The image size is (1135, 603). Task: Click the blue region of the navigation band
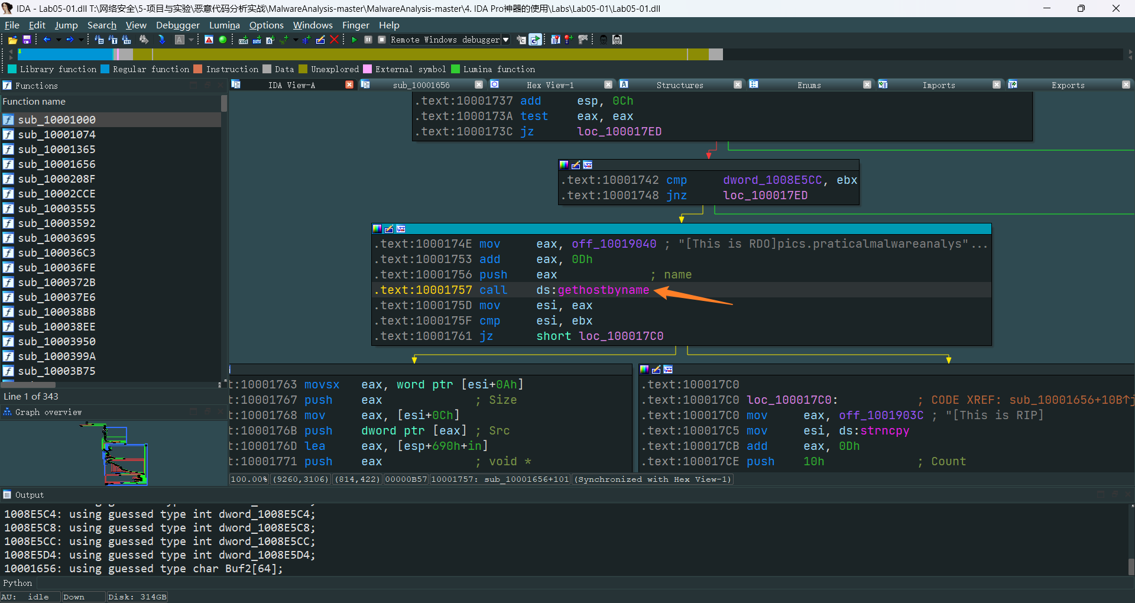pyautogui.click(x=65, y=54)
